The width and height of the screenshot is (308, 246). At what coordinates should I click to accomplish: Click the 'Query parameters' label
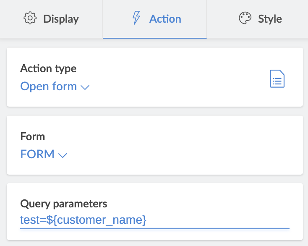tap(64, 204)
